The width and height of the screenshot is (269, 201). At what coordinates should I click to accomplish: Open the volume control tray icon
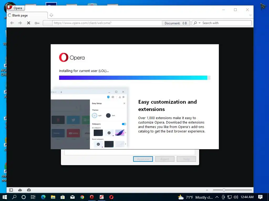236,197
